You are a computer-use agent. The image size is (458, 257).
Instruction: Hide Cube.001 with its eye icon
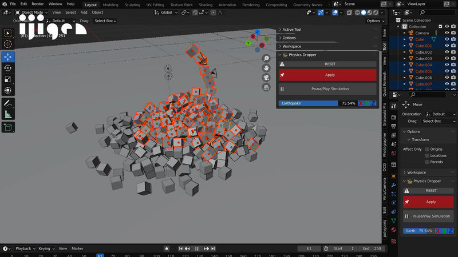click(x=447, y=46)
